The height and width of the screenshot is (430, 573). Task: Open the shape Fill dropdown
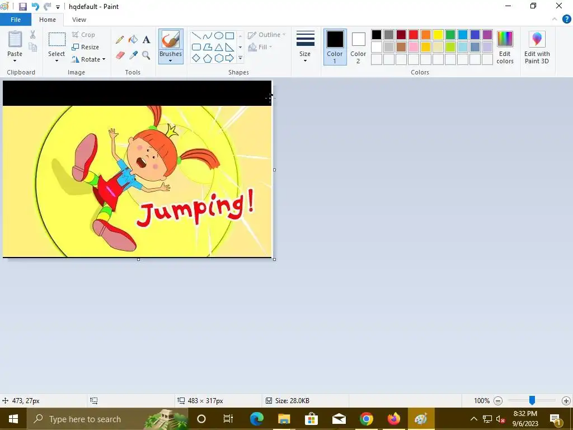click(x=260, y=47)
